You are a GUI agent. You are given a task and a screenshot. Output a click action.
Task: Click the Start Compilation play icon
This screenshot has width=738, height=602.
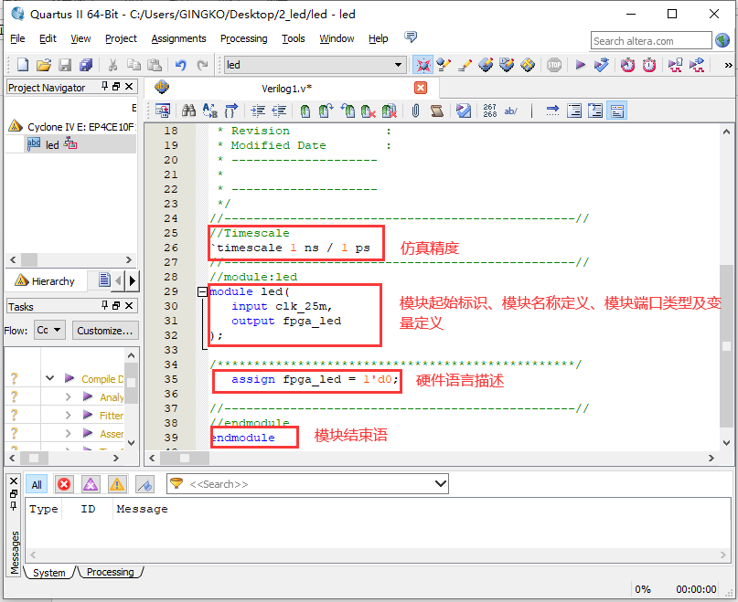[x=580, y=65]
